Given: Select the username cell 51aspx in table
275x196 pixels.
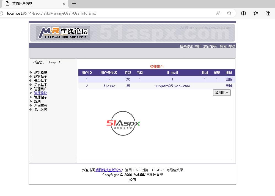Looking at the screenshot, I should [x=109, y=86].
